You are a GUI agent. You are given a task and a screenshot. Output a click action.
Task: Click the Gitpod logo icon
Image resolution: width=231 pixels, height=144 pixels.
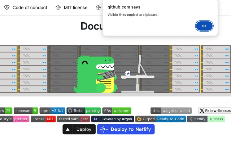[139, 119]
